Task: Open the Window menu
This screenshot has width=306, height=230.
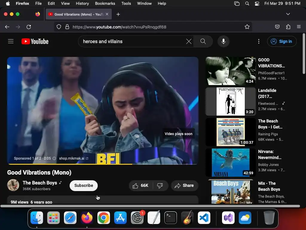Action: [x=144, y=3]
